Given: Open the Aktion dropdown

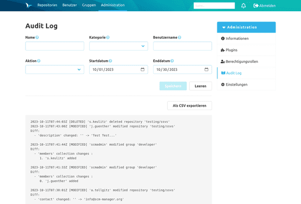Looking at the screenshot, I should point(55,69).
